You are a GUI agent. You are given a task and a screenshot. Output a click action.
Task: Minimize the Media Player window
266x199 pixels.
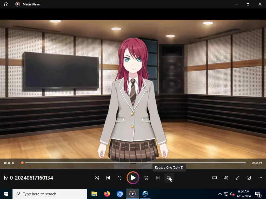tap(236, 4)
